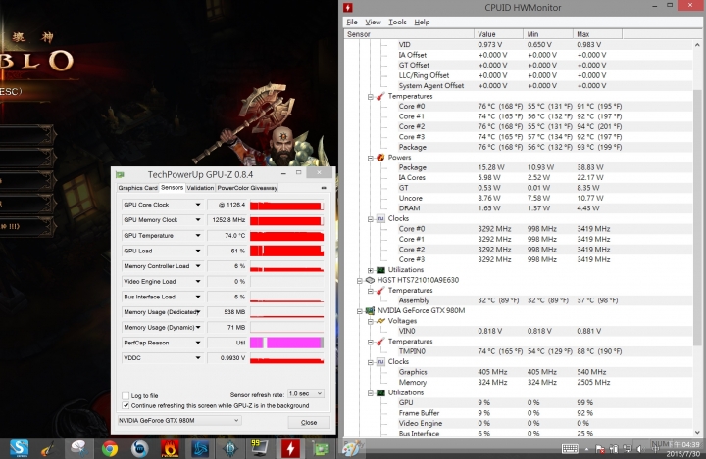Click the HWMonitor vertical scrollbar down arrow

pyautogui.click(x=697, y=433)
